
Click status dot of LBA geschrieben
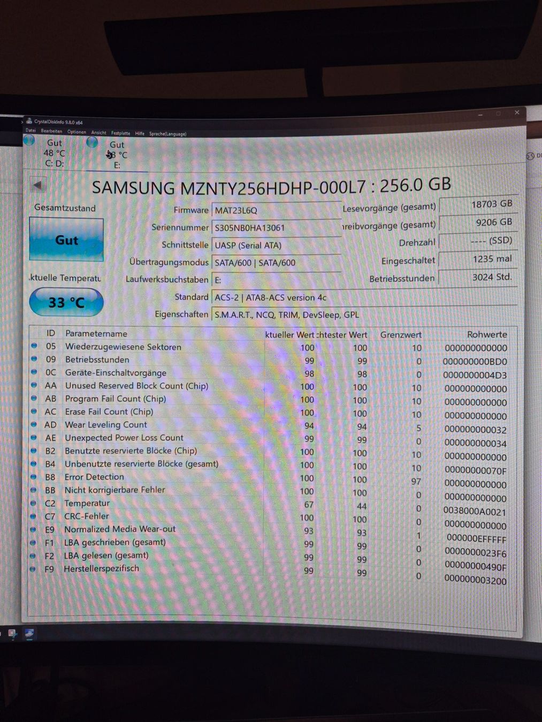tap(33, 542)
